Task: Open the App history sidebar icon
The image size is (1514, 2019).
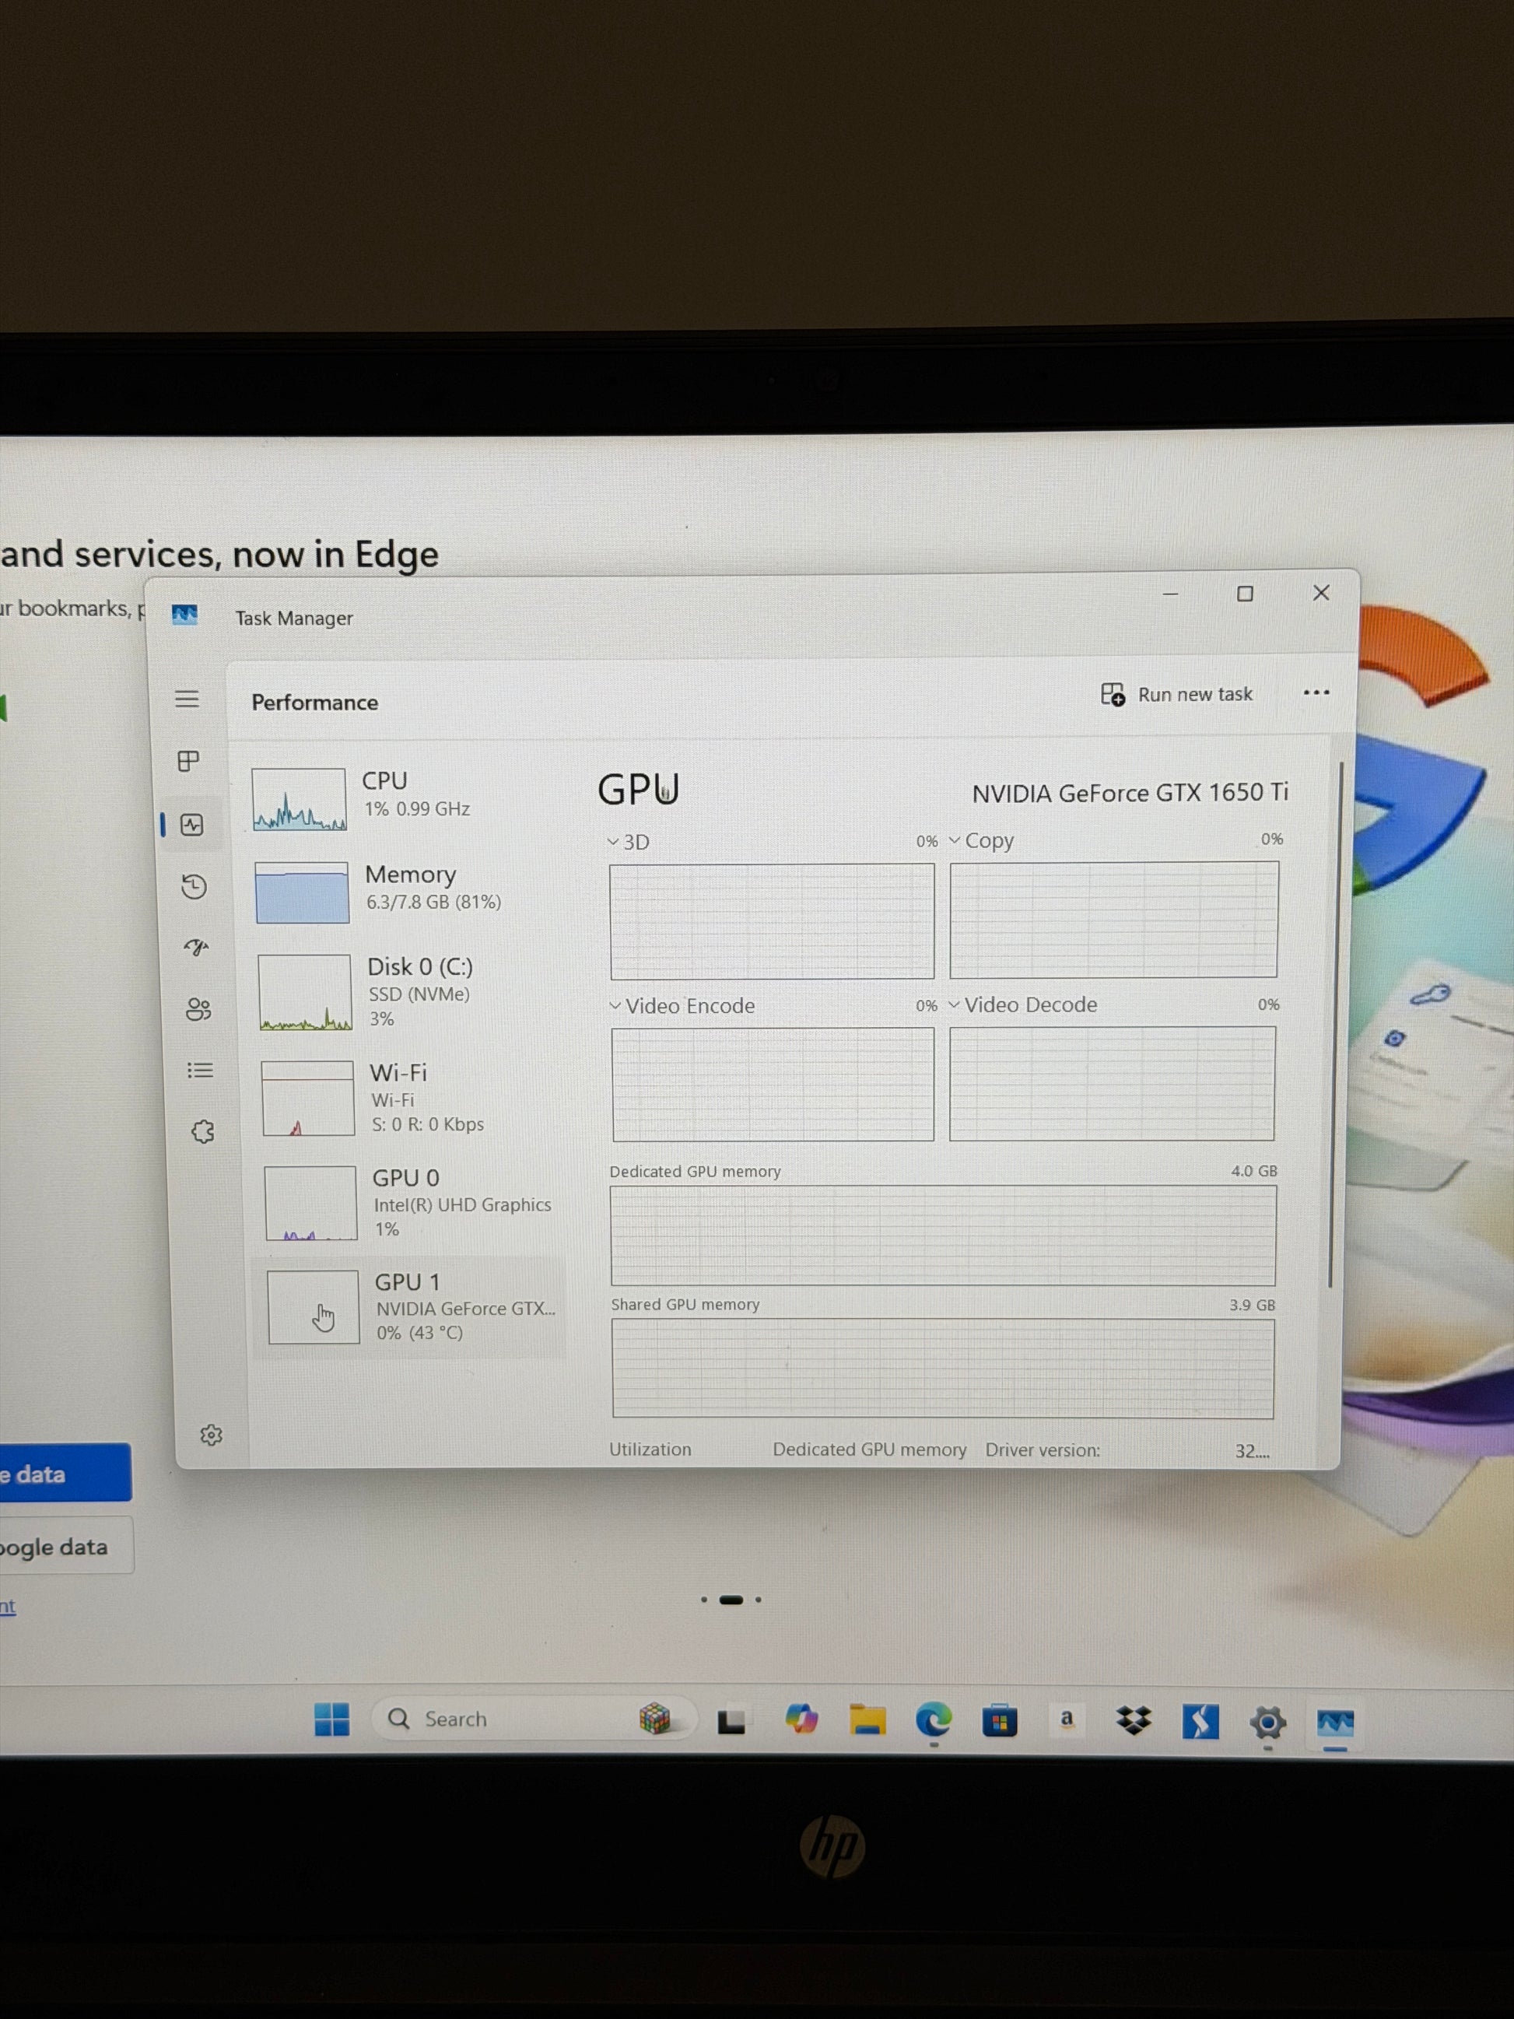Action: pyautogui.click(x=194, y=886)
